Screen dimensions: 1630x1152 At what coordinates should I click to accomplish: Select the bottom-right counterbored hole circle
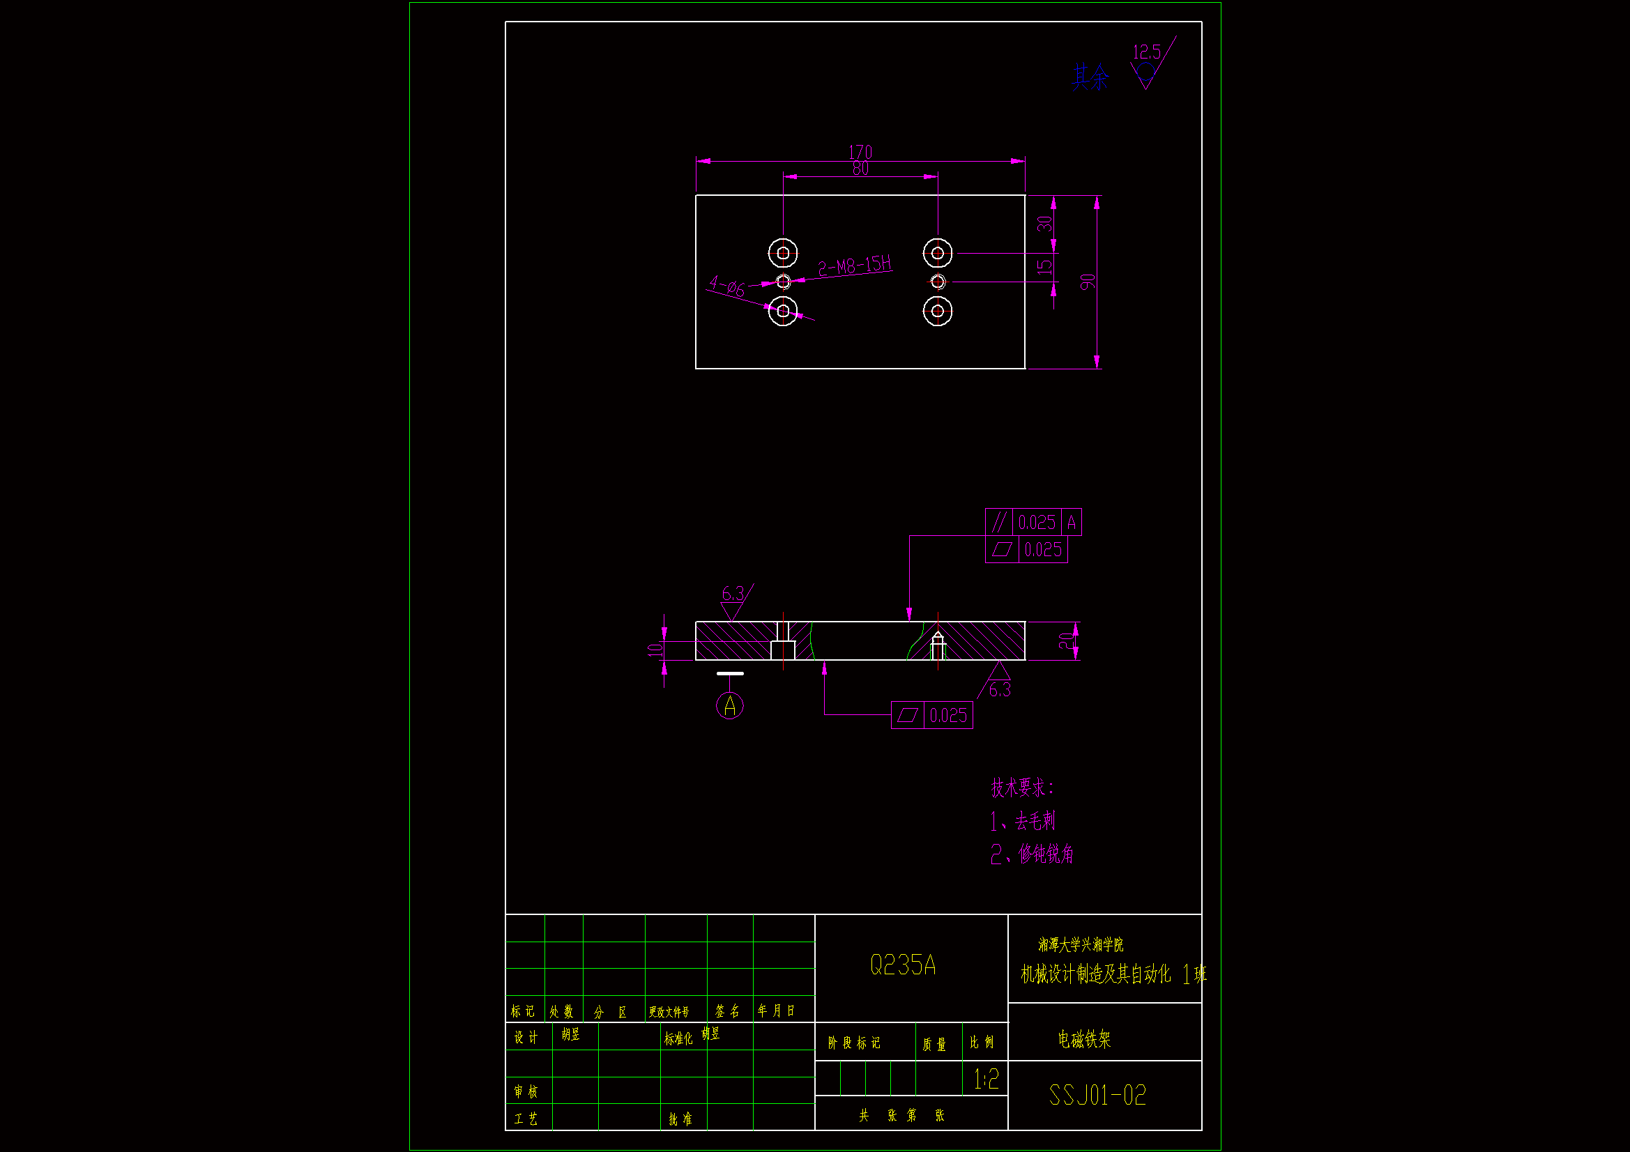click(x=937, y=311)
